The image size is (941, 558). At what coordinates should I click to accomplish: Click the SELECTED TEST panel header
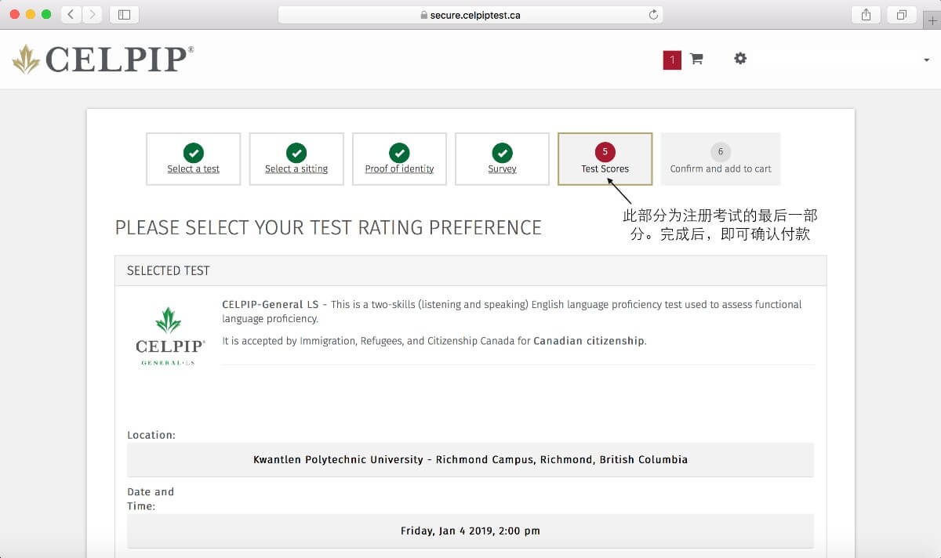(470, 270)
